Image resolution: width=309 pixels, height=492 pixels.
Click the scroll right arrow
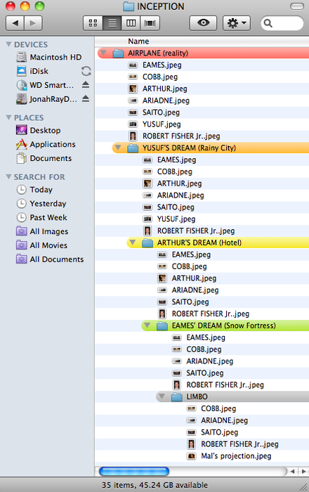tap(303, 471)
